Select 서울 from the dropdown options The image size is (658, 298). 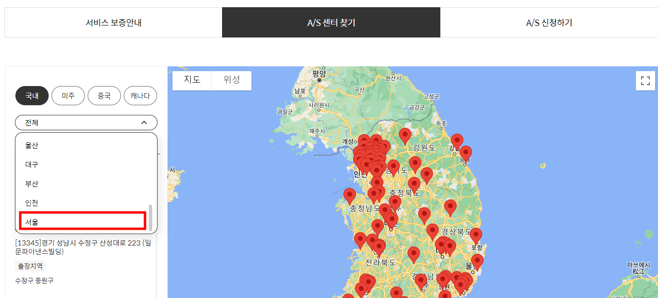[82, 221]
